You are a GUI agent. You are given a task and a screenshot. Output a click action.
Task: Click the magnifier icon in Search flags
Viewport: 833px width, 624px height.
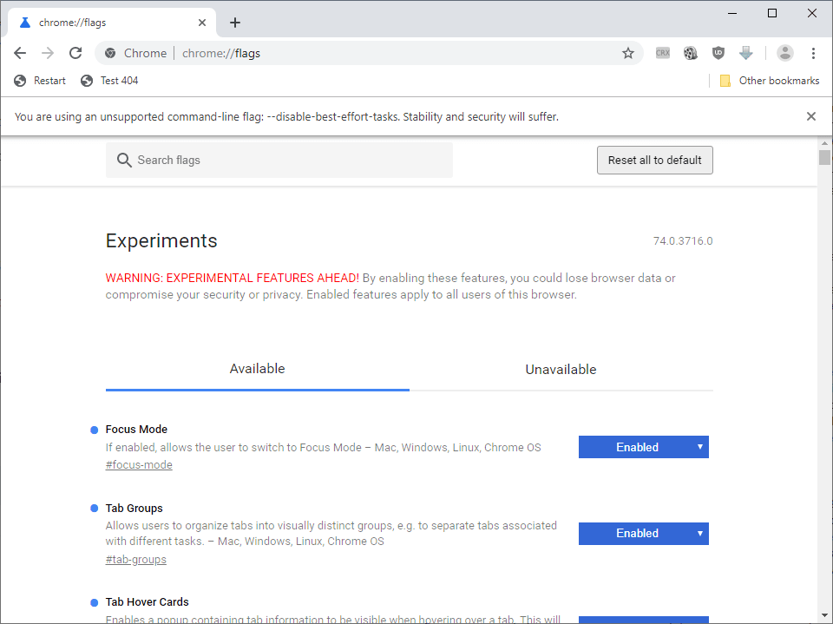tap(124, 160)
